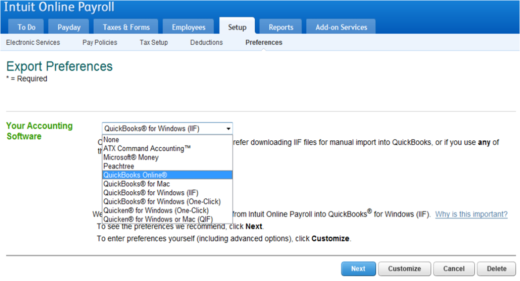Screen dimensions: 520x281
Task: Click the Your Accounting Software label
Action: coord(39,131)
